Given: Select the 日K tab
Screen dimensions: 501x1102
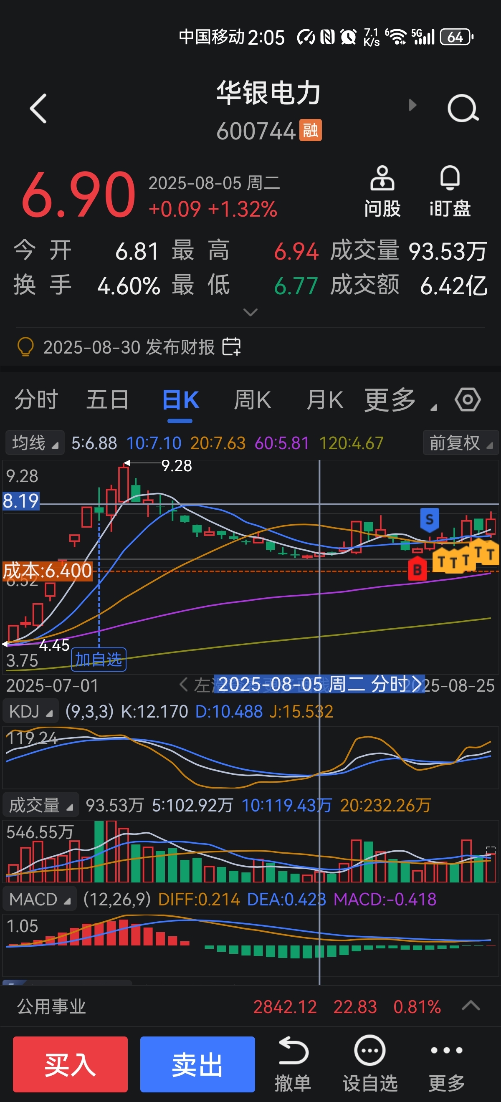Looking at the screenshot, I should point(180,400).
